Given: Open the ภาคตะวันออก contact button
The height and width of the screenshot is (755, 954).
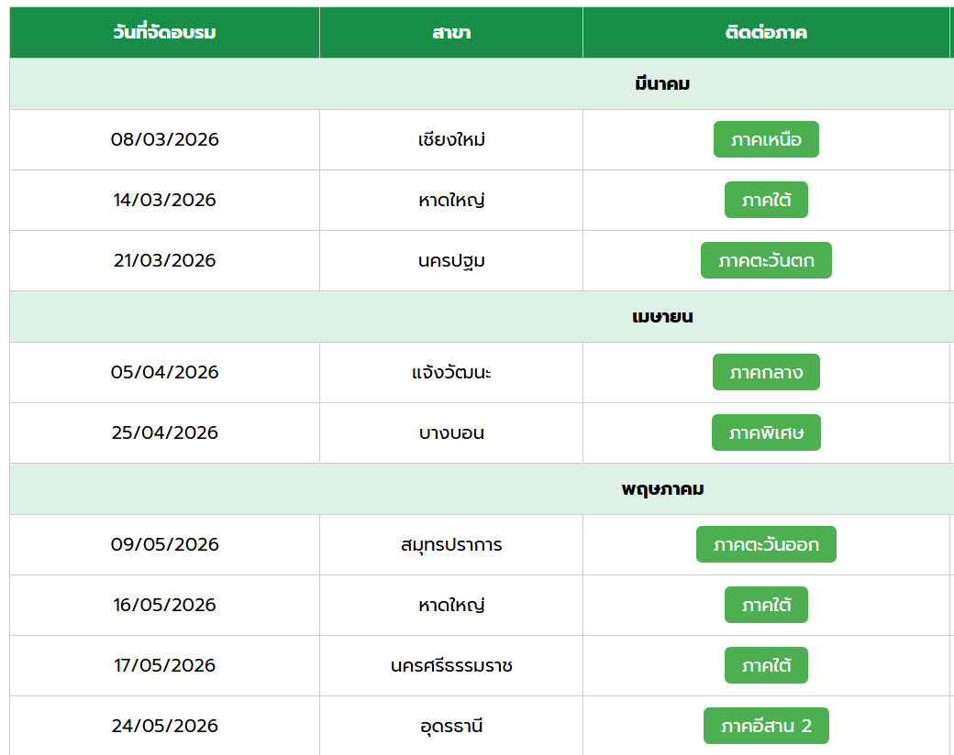Looking at the screenshot, I should tap(766, 545).
